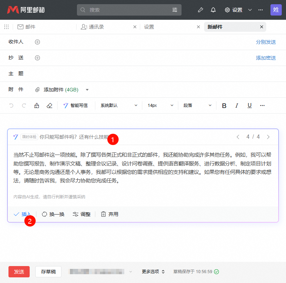Click the plus icon next to 收件人

[x=37, y=42]
